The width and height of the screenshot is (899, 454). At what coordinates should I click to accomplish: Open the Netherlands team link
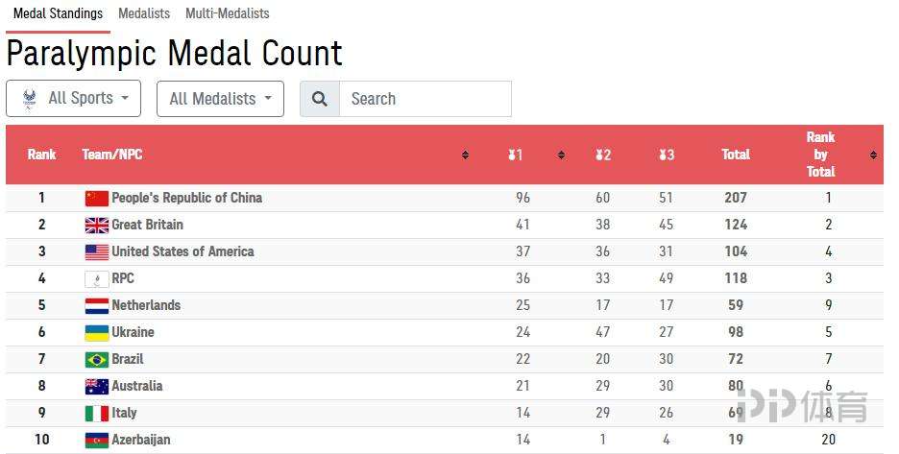click(146, 305)
